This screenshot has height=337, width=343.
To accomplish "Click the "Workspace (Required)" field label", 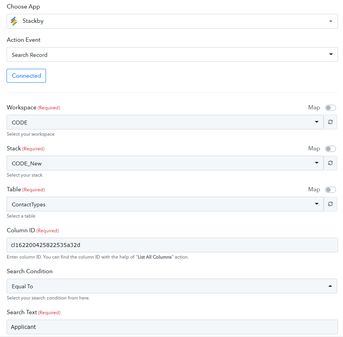I will (x=33, y=107).
